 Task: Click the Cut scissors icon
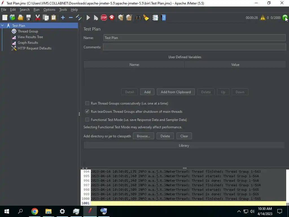tap(38, 18)
